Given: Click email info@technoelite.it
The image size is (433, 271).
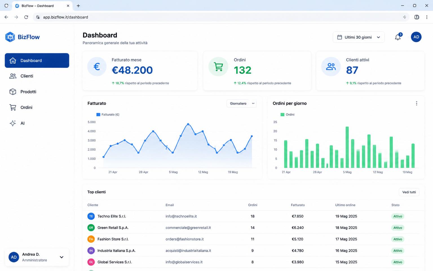Looking at the screenshot, I should click(x=181, y=216).
